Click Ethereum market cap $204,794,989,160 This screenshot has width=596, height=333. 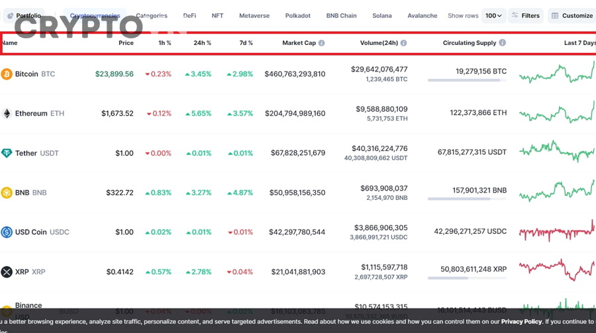(x=295, y=113)
